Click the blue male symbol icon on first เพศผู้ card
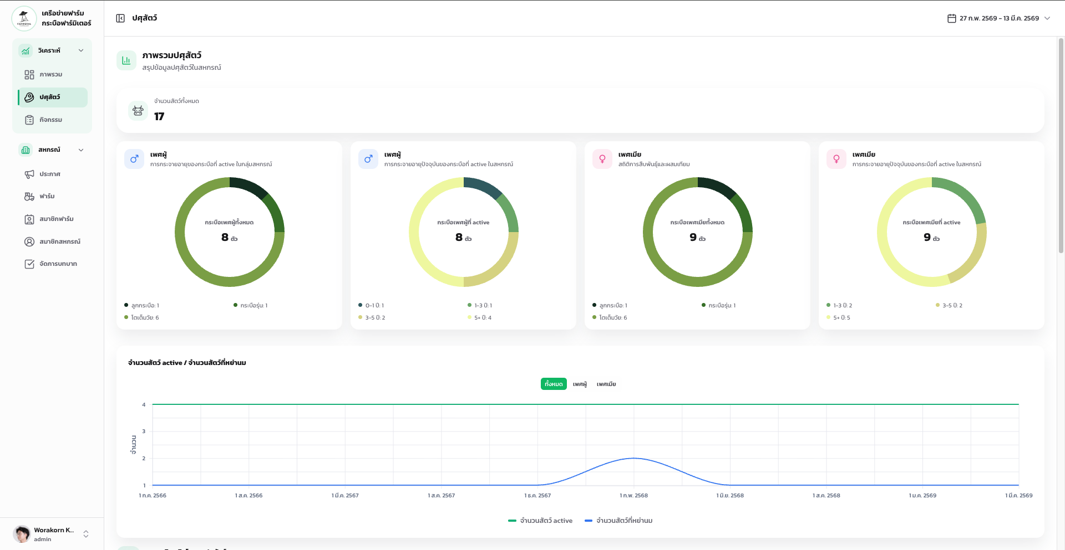 coord(134,159)
